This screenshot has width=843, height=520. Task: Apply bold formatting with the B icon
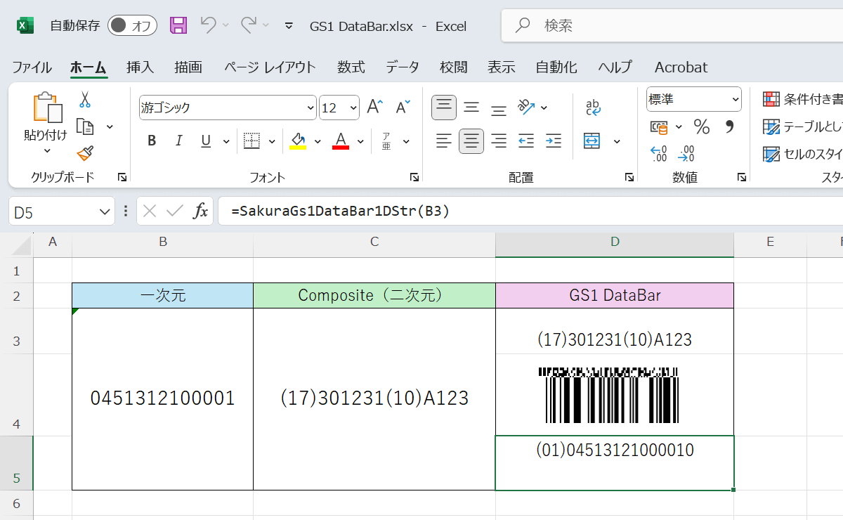(x=151, y=141)
